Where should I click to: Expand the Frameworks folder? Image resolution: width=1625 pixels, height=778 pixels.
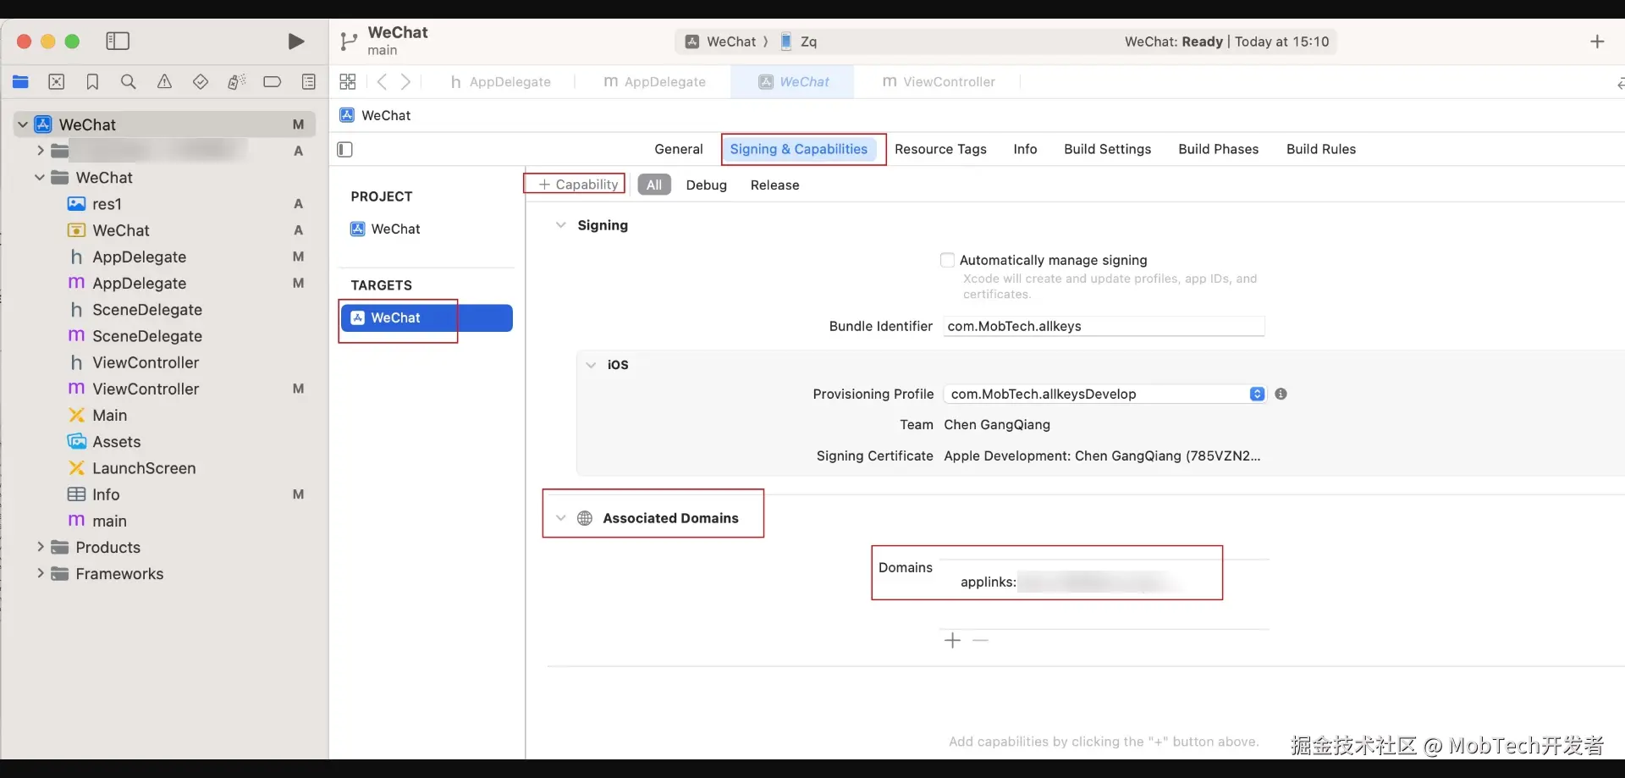tap(40, 573)
